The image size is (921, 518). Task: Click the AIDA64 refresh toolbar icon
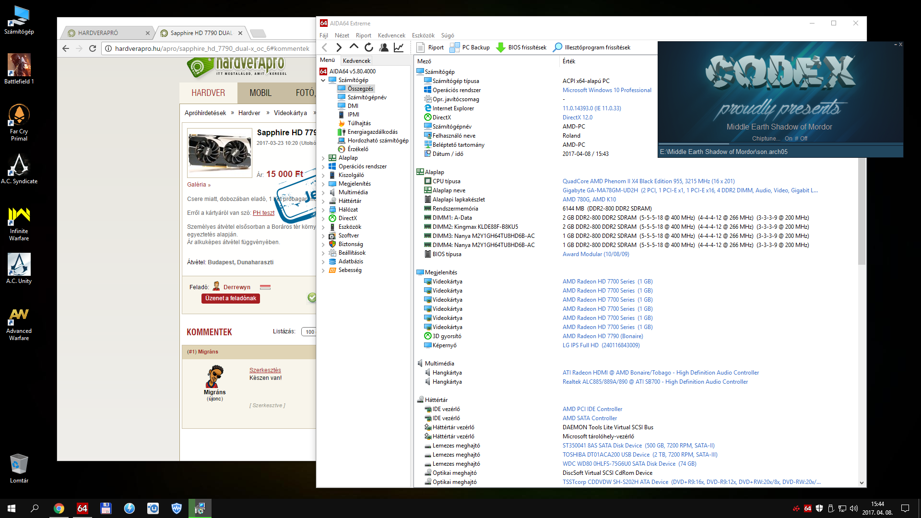(x=368, y=47)
